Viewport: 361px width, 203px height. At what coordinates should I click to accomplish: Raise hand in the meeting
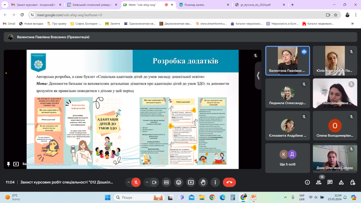click(203, 182)
